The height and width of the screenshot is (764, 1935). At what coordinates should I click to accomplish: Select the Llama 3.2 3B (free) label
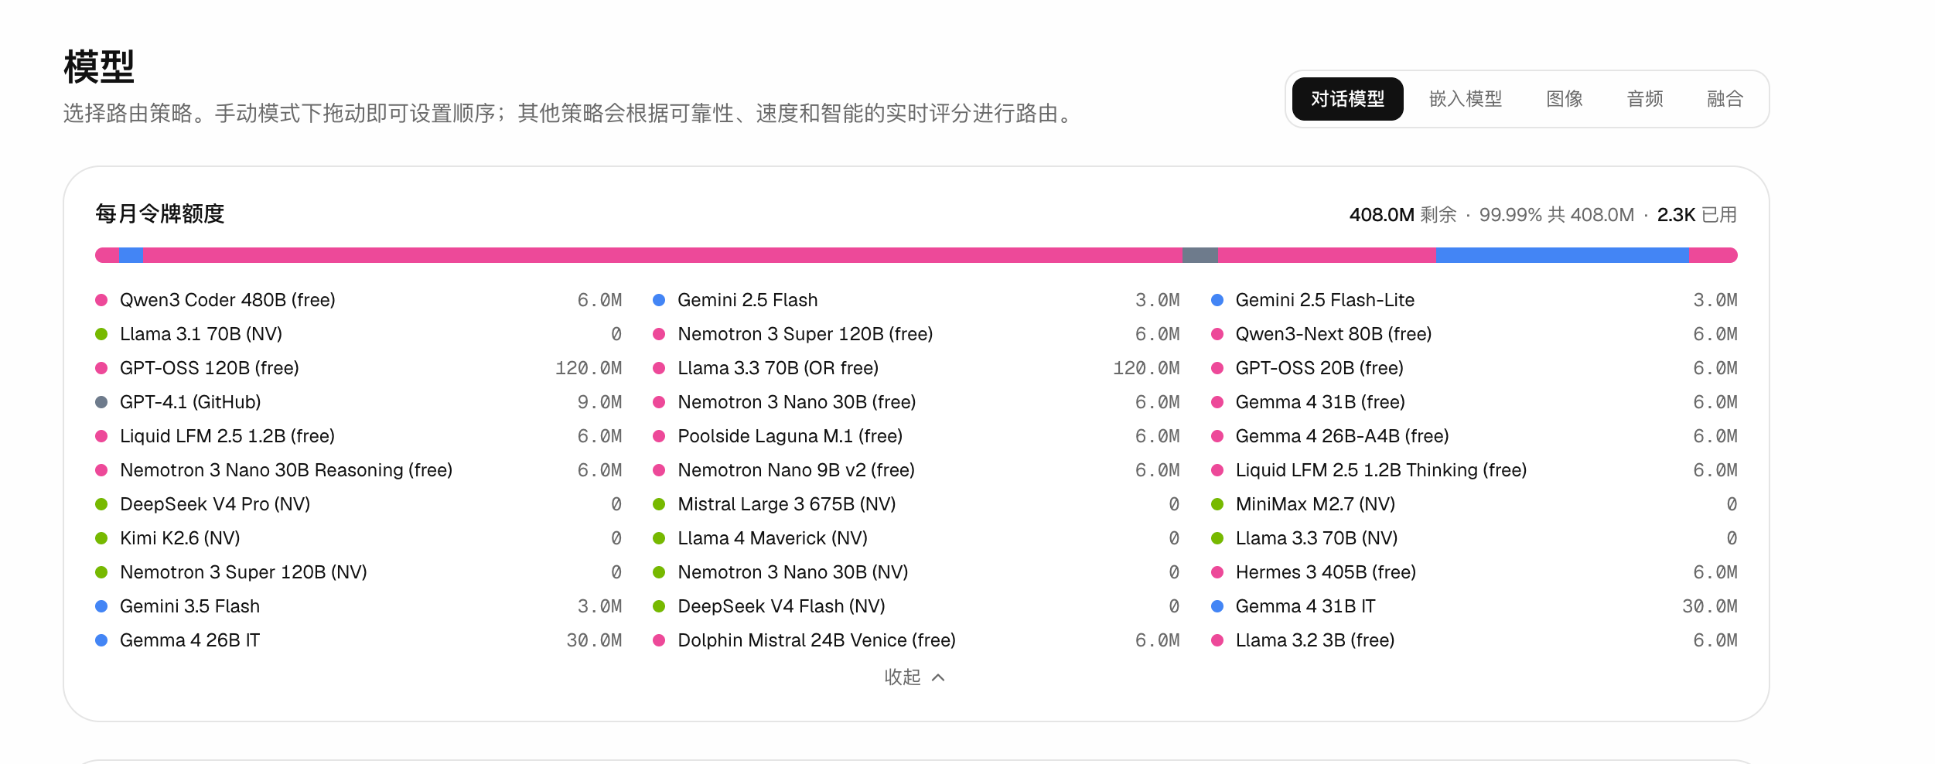[1316, 640]
